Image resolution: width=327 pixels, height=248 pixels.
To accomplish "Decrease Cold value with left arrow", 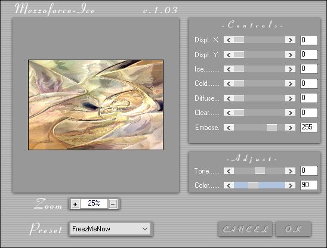I will point(229,83).
